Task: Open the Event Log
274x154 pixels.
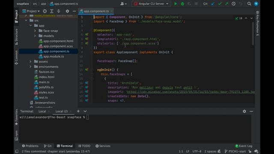Action: [244, 146]
